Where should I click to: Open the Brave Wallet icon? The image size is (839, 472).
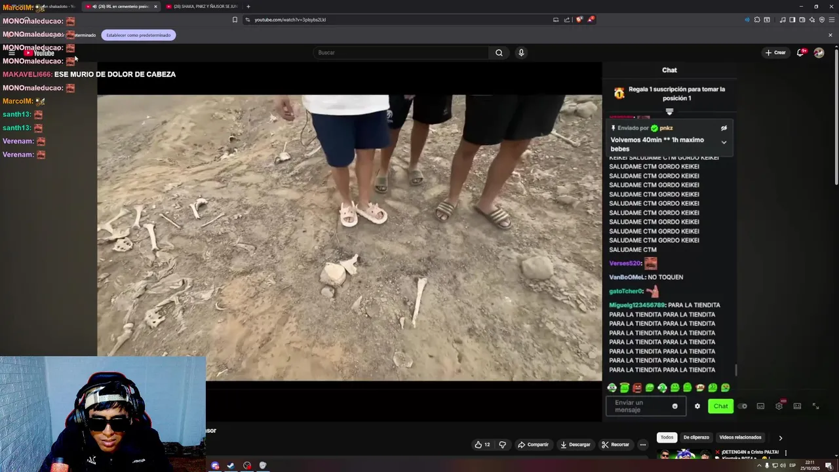802,20
